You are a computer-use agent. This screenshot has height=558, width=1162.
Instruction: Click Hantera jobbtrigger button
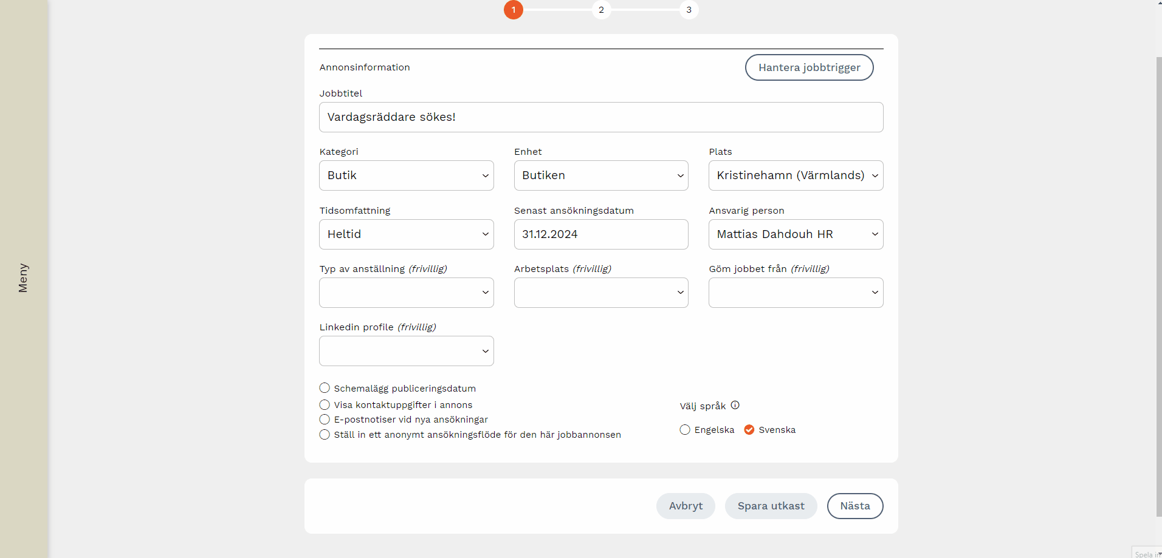pos(809,67)
